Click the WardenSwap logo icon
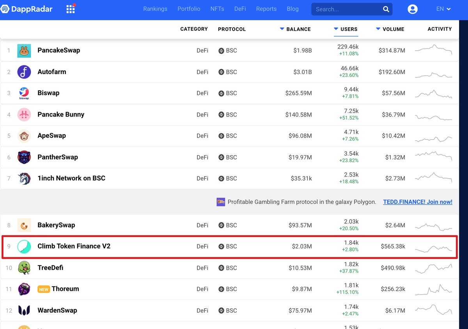Screen dimensions: 468x329 tap(24, 310)
